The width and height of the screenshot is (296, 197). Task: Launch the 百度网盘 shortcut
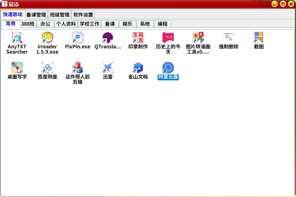[47, 68]
